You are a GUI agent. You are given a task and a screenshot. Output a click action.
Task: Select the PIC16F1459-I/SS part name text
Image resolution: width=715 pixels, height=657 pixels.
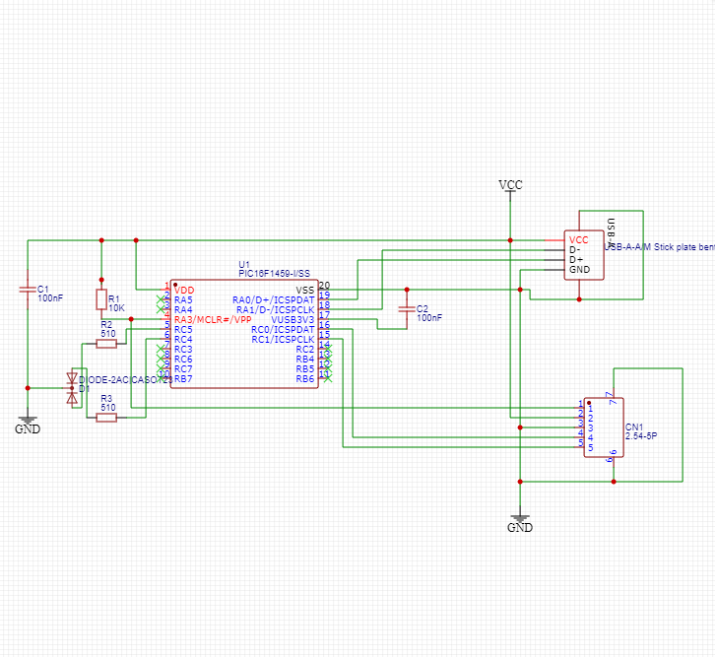[x=275, y=274]
